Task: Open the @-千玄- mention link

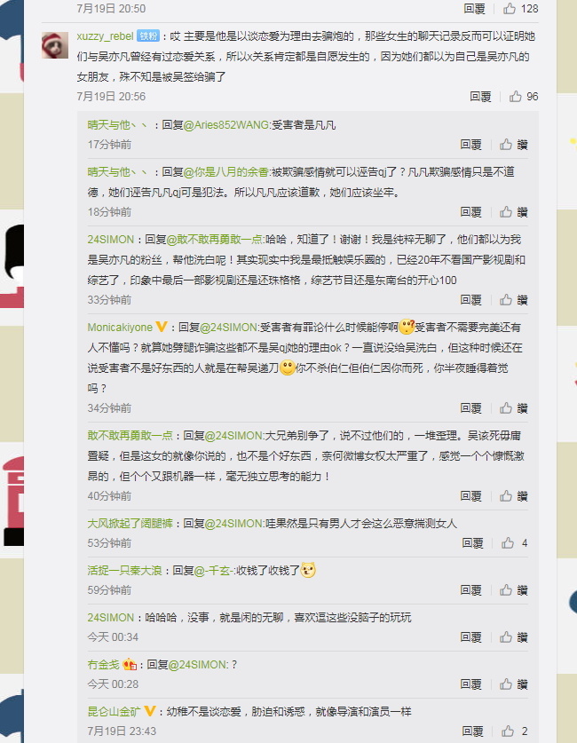Action: pyautogui.click(x=213, y=571)
